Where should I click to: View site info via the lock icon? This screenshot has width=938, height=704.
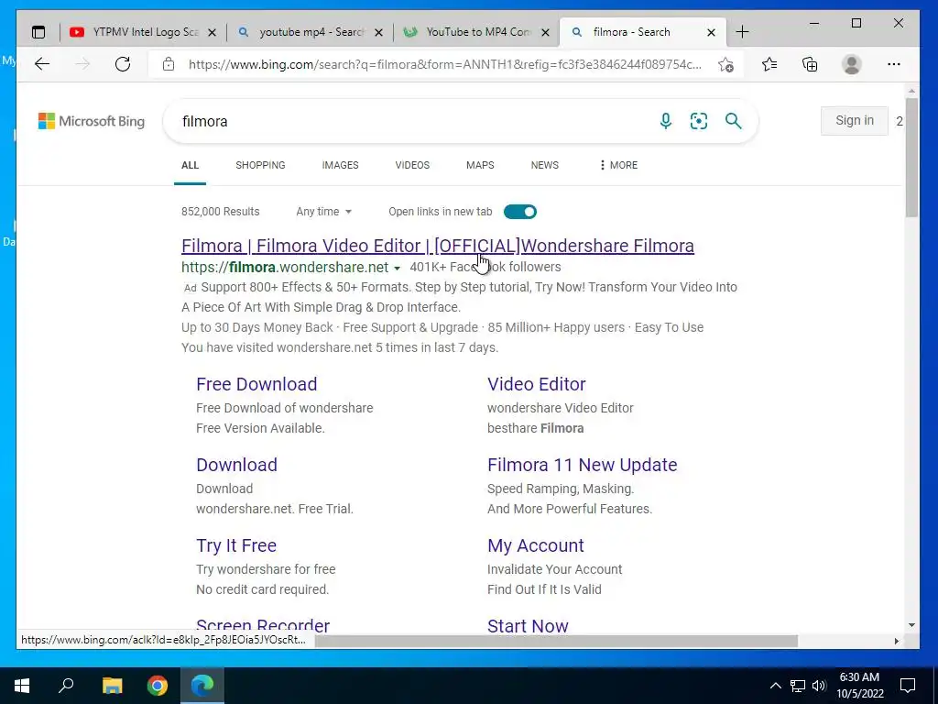tap(169, 64)
